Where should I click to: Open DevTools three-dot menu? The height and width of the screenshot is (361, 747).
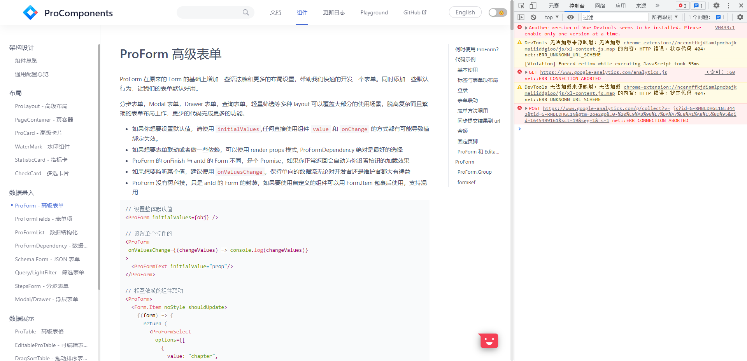[729, 5]
